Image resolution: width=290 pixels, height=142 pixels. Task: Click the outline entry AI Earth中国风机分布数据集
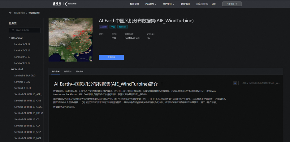[261, 83]
